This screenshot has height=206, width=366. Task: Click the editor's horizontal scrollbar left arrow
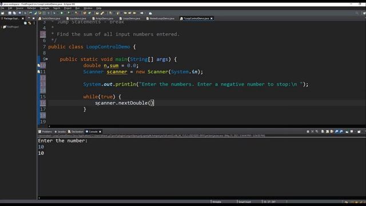[49, 126]
